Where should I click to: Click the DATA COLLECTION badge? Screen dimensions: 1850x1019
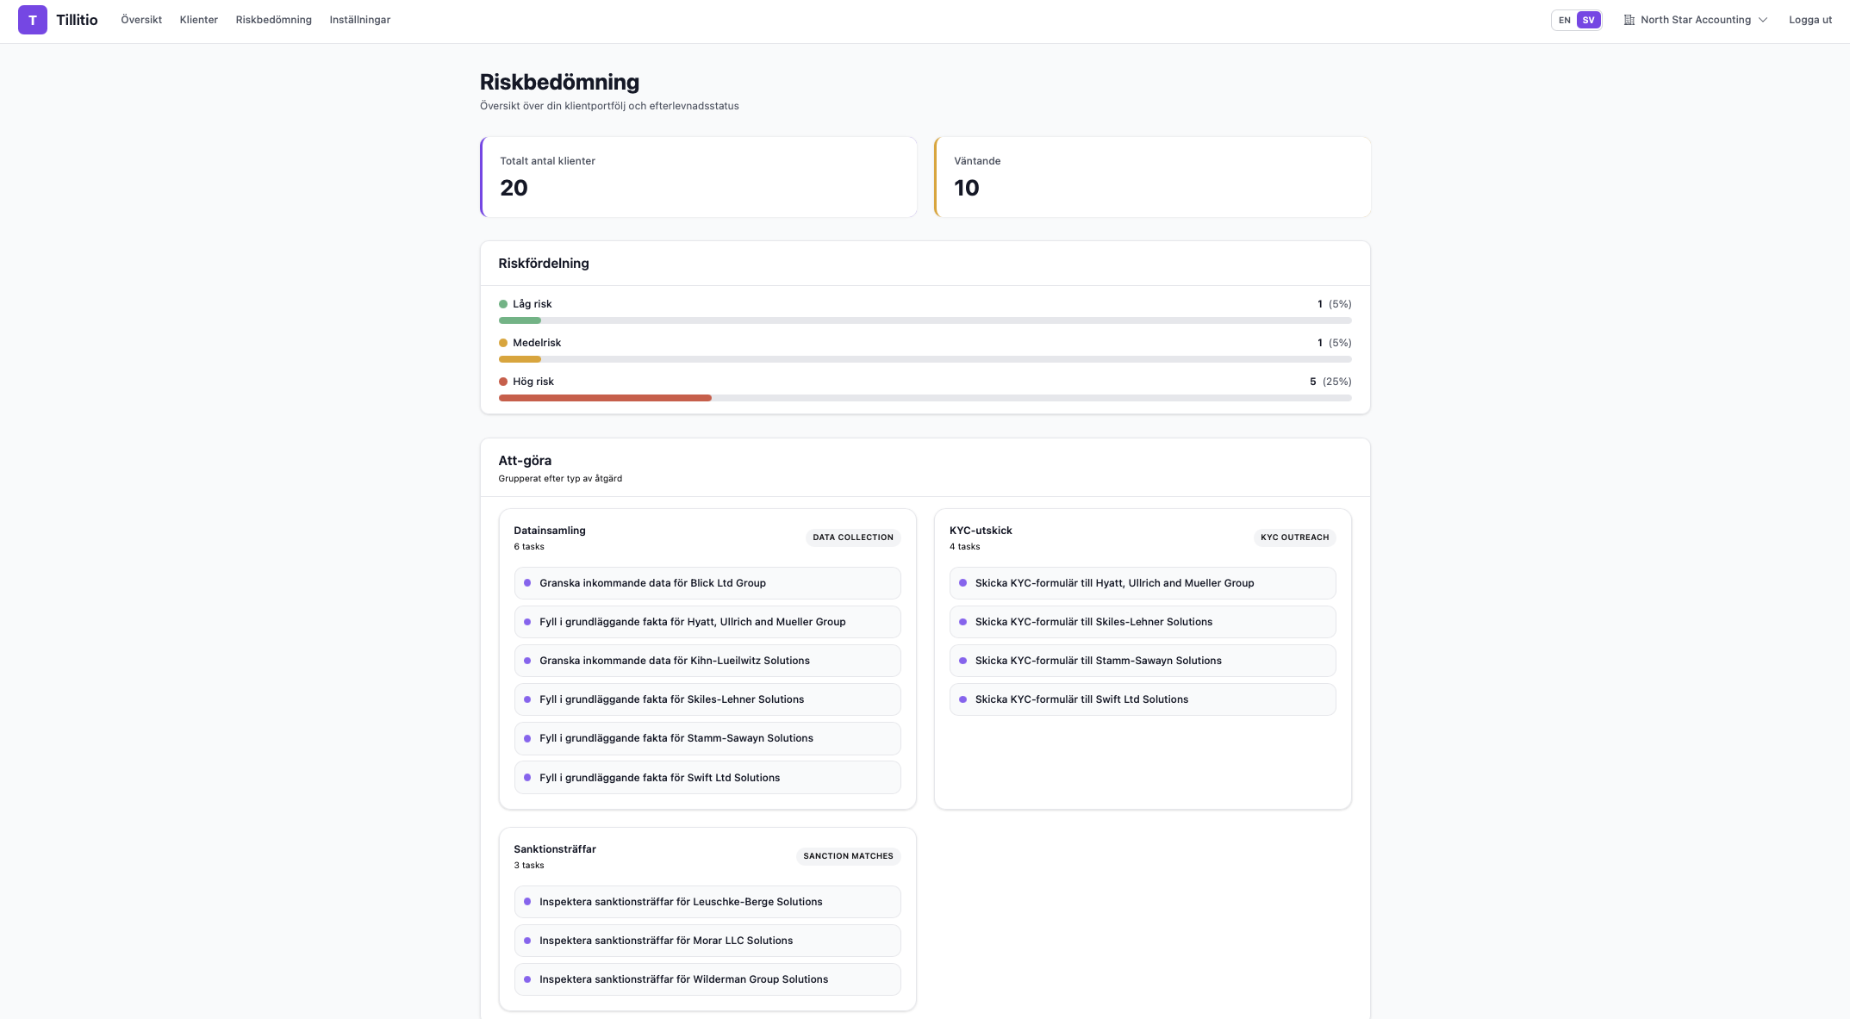coord(852,537)
